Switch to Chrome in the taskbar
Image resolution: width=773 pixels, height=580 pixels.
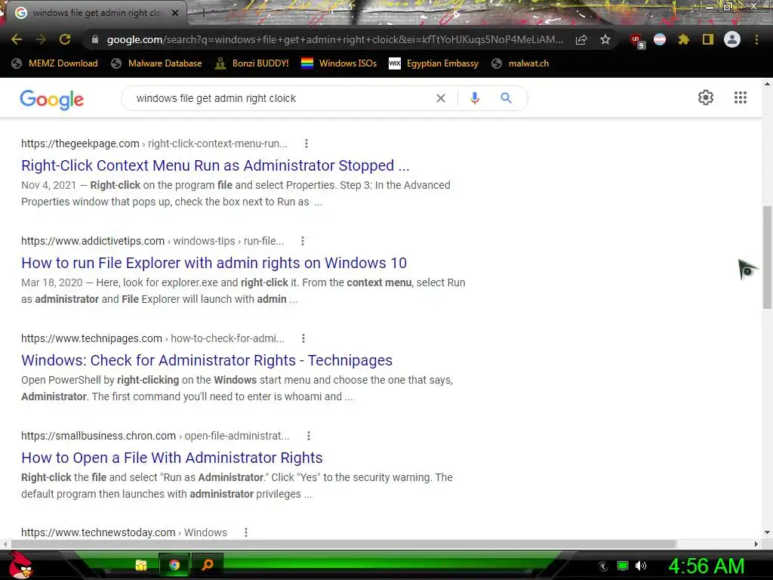pos(174,565)
